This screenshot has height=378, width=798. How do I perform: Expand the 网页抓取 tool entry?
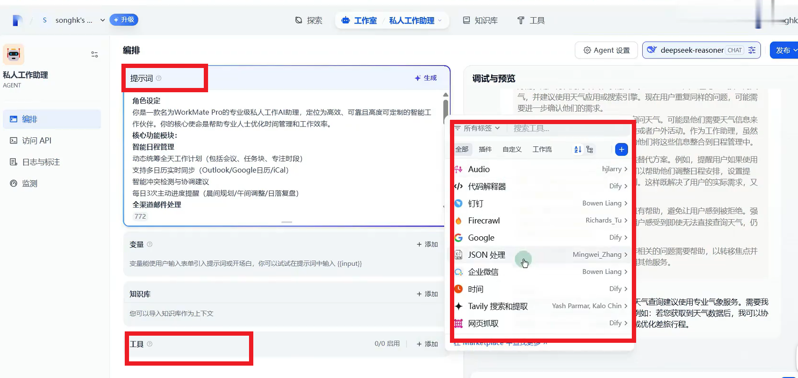pos(541,323)
